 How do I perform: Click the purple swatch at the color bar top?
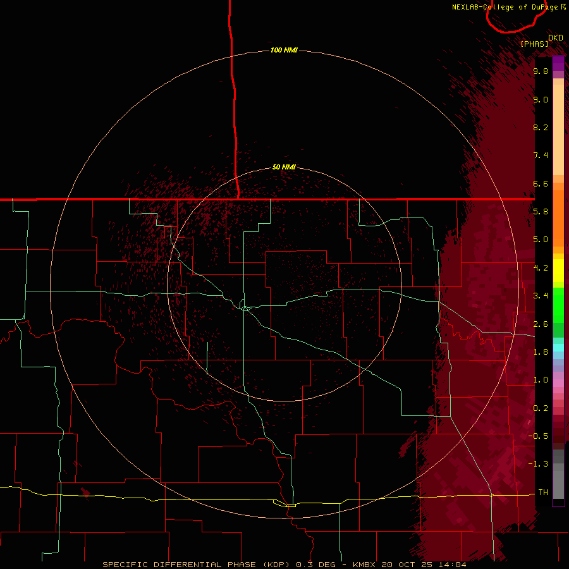coord(558,64)
